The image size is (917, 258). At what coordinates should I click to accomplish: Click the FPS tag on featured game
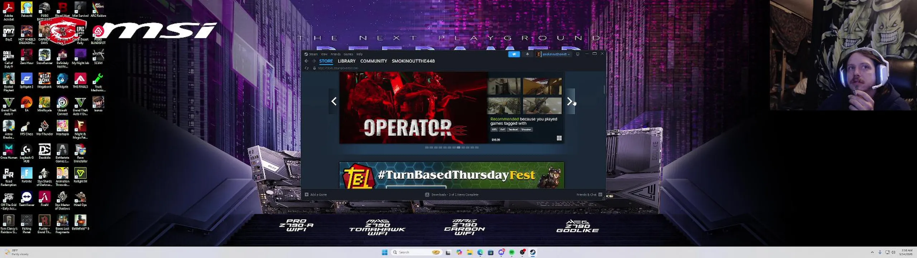tap(494, 130)
